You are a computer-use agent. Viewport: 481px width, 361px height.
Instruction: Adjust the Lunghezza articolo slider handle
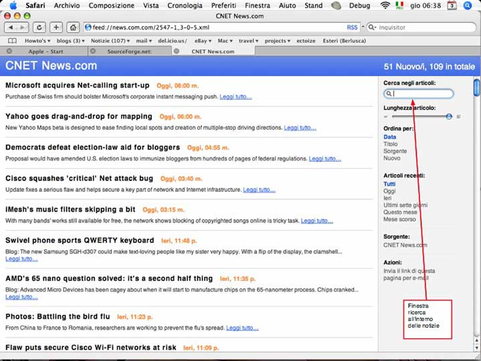(x=449, y=116)
